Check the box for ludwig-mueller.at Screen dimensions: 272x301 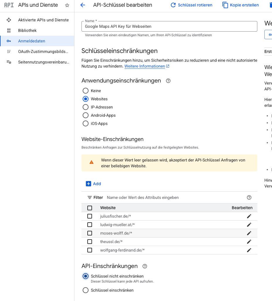[x=90, y=225]
